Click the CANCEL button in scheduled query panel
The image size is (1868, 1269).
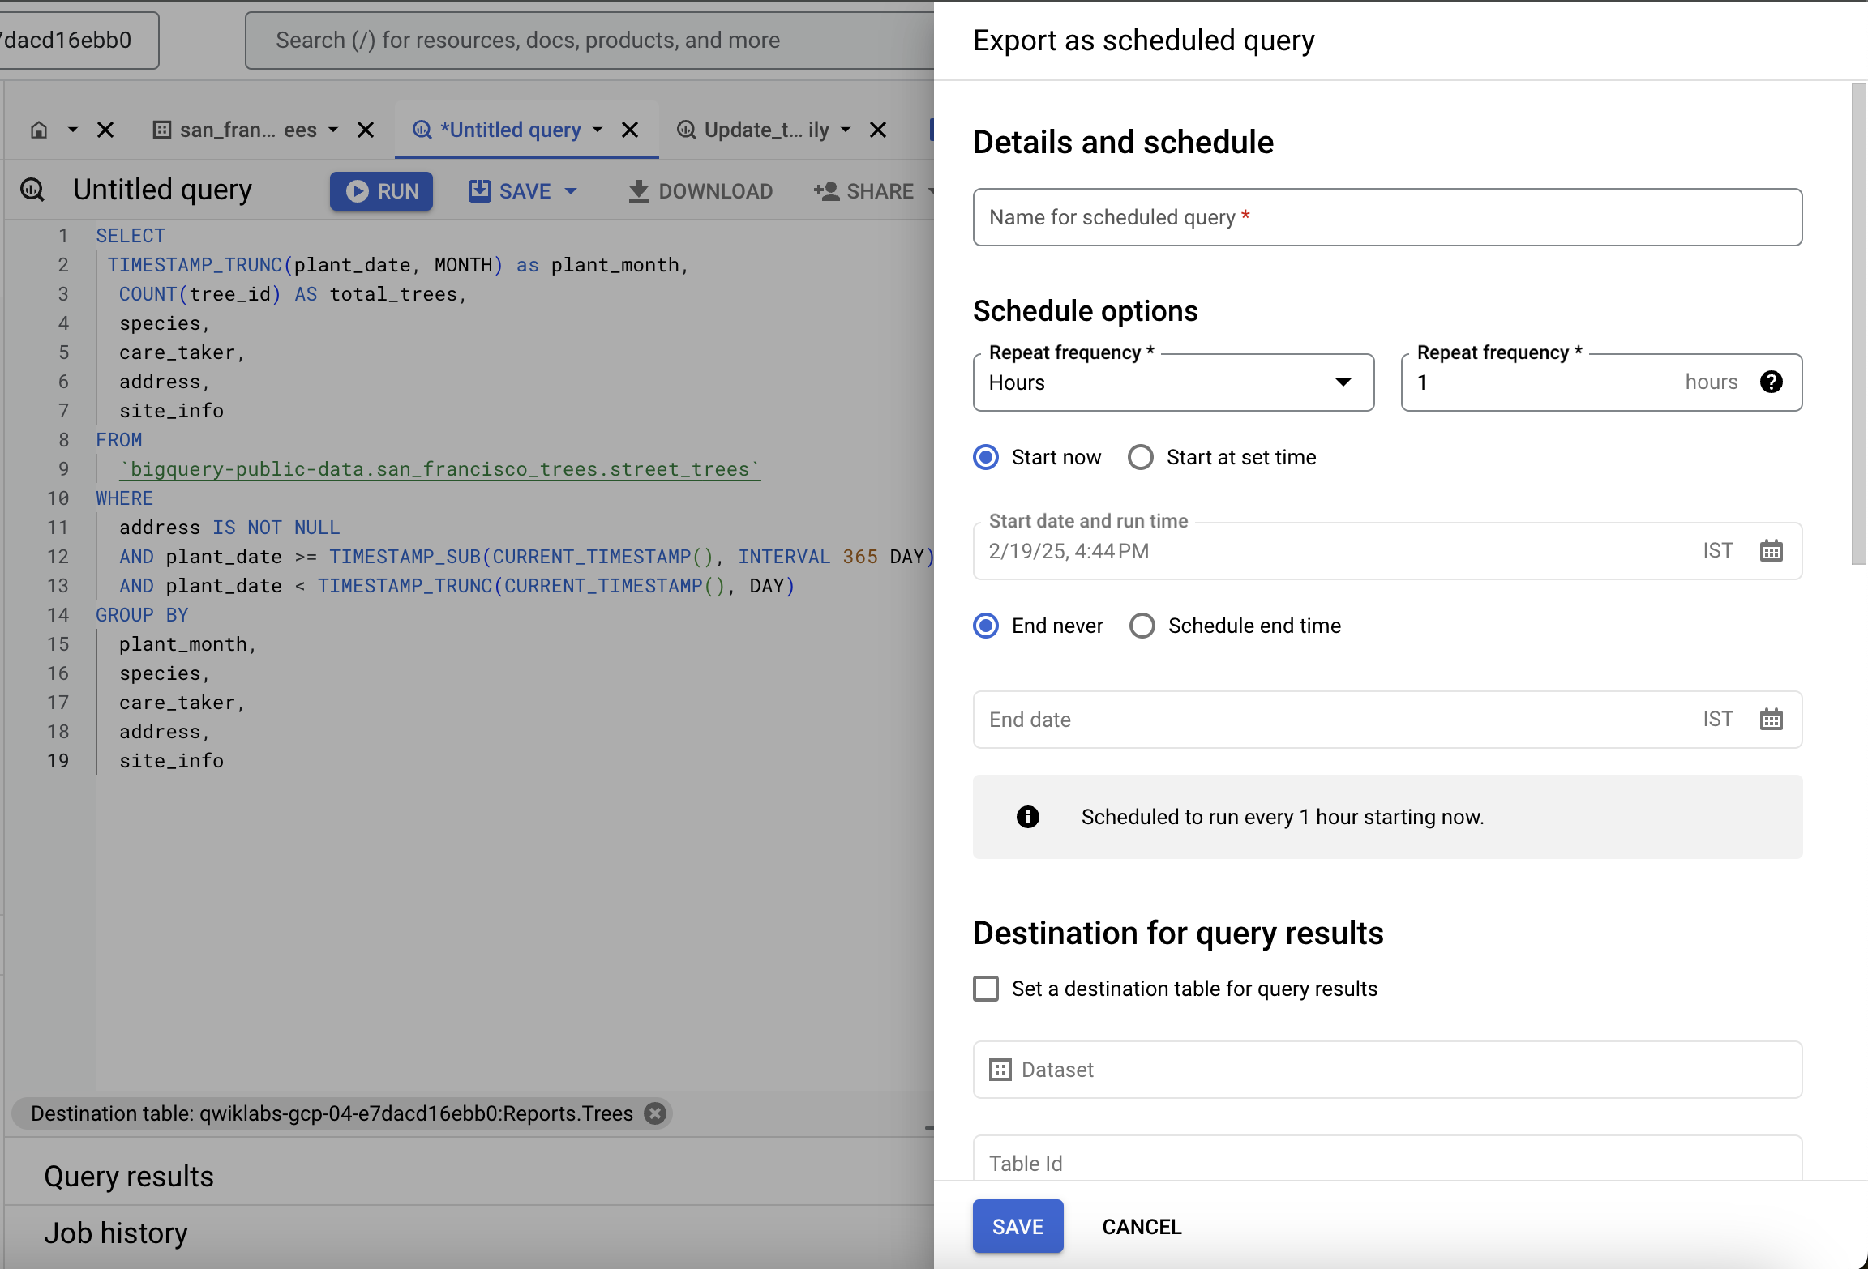tap(1141, 1225)
